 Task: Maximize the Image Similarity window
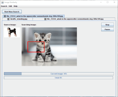(108, 2)
